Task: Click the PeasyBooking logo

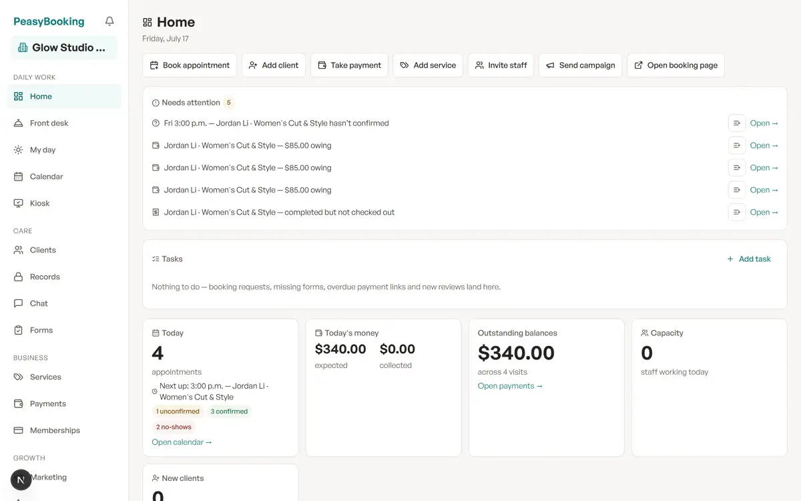Action: click(x=49, y=21)
